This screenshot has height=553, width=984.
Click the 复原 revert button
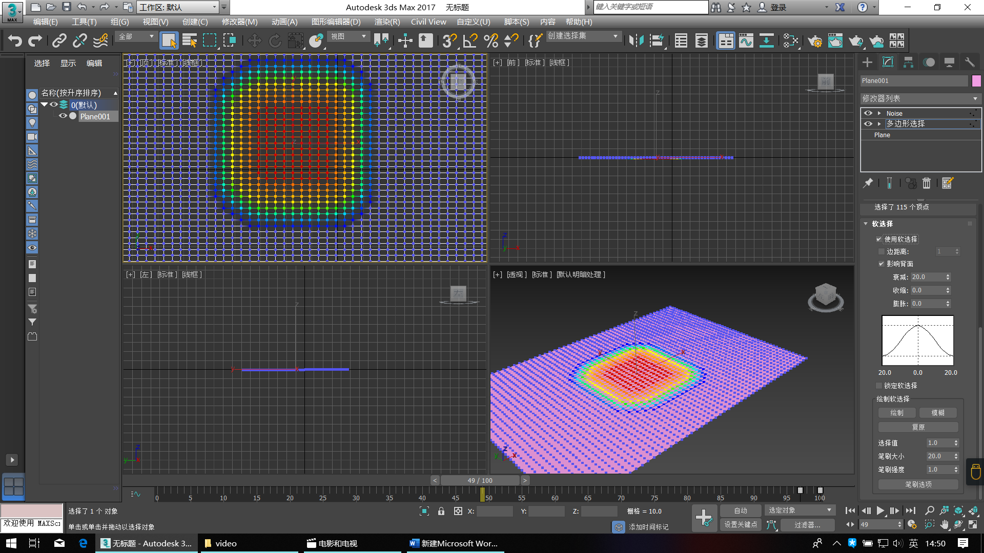point(918,427)
